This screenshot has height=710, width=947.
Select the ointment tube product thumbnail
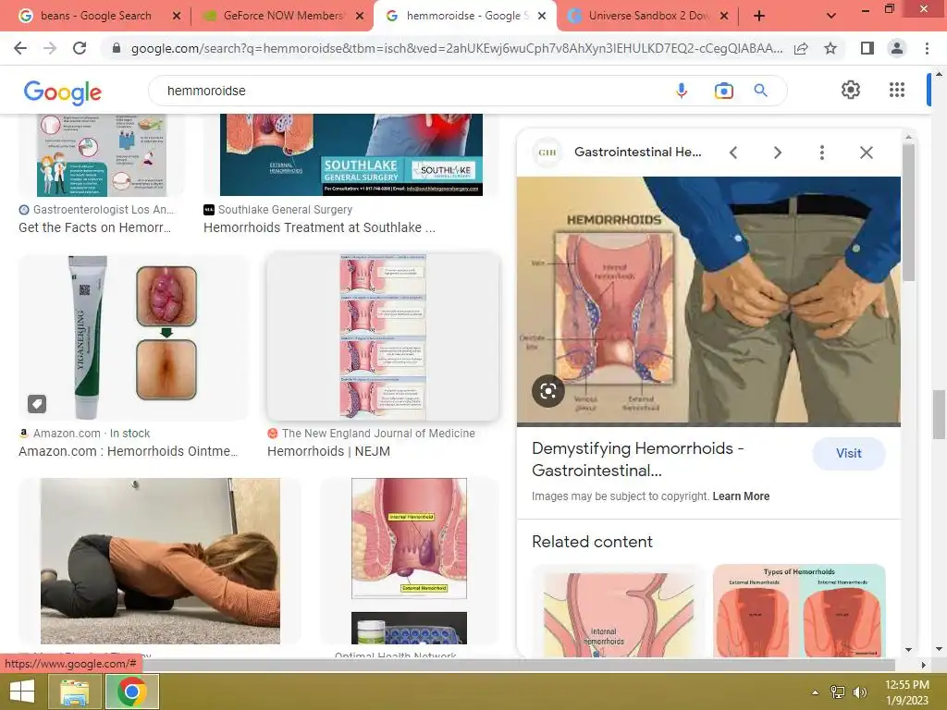tap(133, 337)
